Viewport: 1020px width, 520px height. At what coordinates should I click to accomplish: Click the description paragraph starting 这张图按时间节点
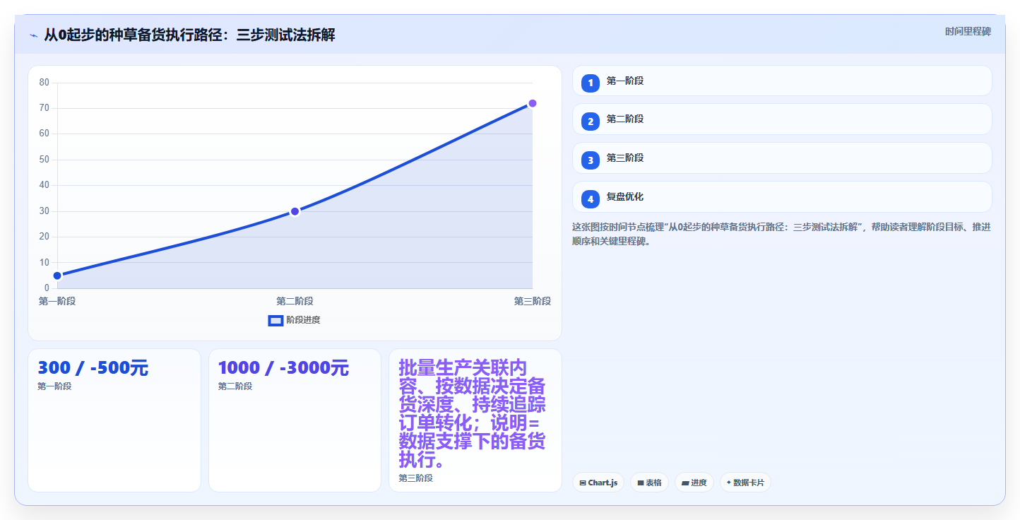pos(781,234)
